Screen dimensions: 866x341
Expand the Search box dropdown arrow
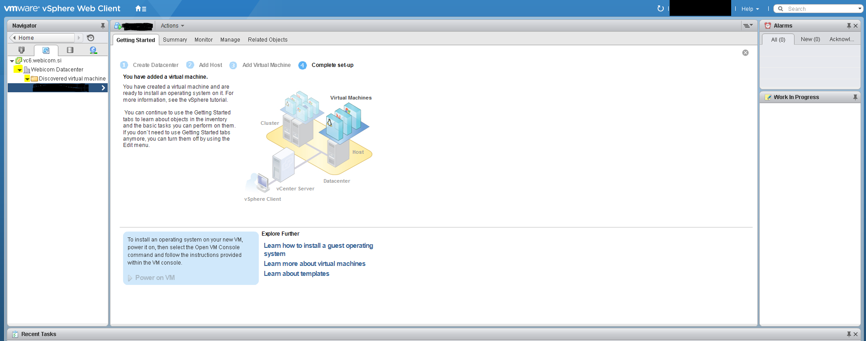860,9
